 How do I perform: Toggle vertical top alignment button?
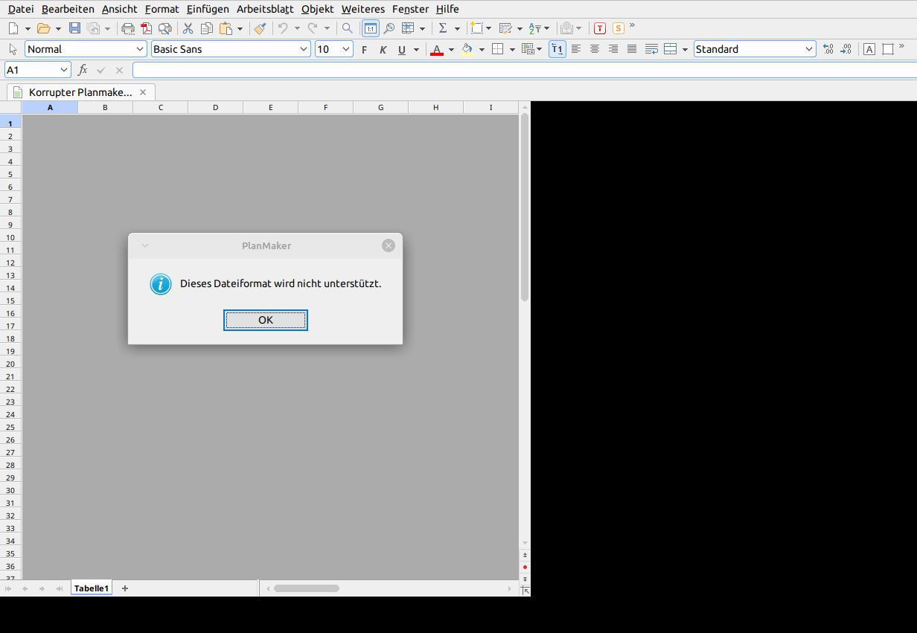(557, 49)
